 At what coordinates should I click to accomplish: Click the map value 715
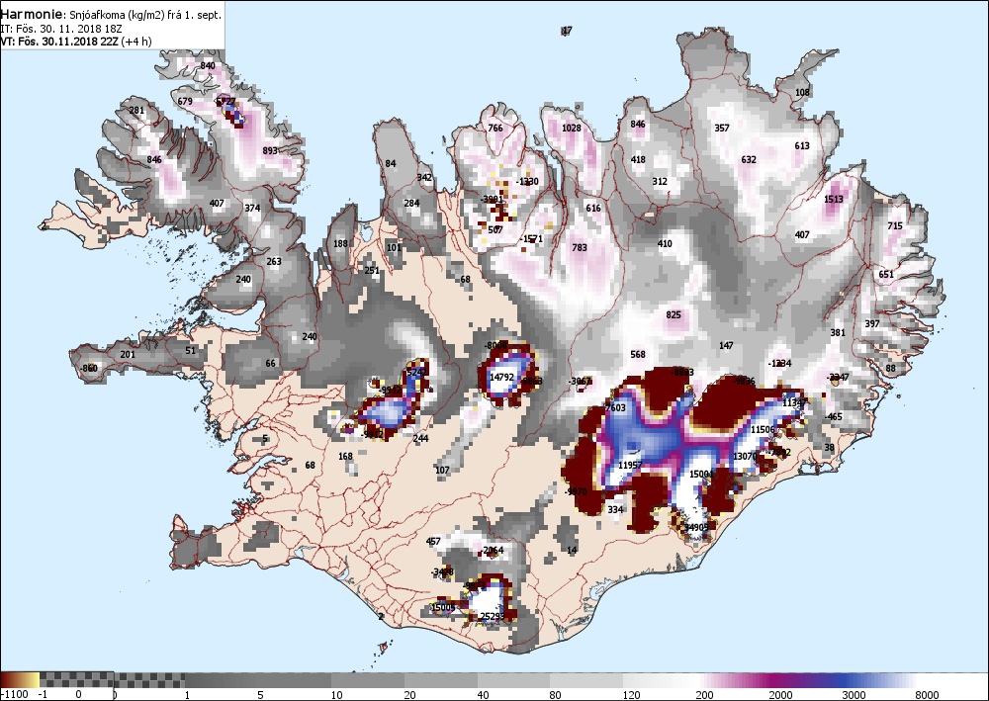click(895, 225)
